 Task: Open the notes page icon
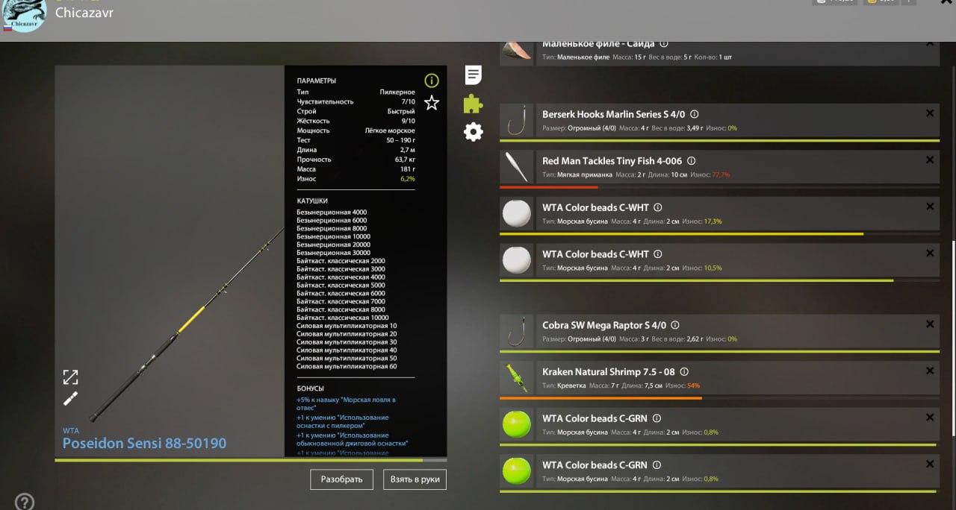(474, 75)
